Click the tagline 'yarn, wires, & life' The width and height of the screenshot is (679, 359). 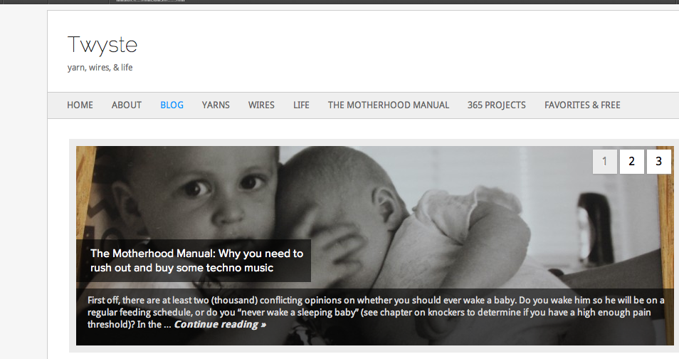coord(100,68)
